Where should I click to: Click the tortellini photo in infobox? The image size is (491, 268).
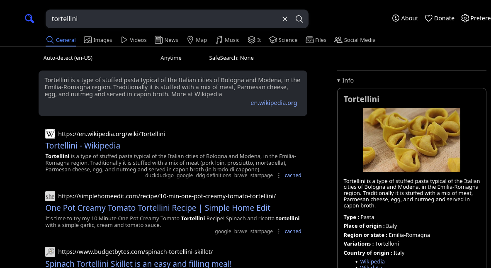pos(411,140)
